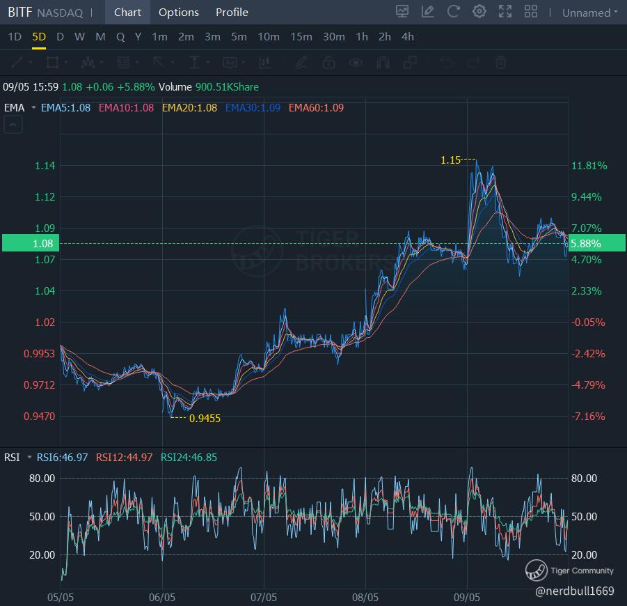Image resolution: width=627 pixels, height=606 pixels.
Task: Select the magnet snap tool
Action: (383, 63)
